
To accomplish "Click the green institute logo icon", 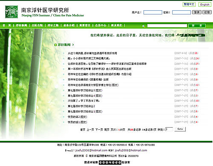I will coord(12,12).
